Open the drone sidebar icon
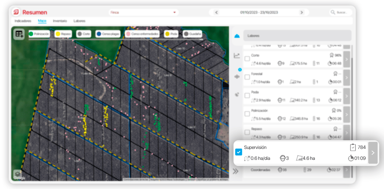Screen dimensions: 384x189 pyautogui.click(x=237, y=77)
